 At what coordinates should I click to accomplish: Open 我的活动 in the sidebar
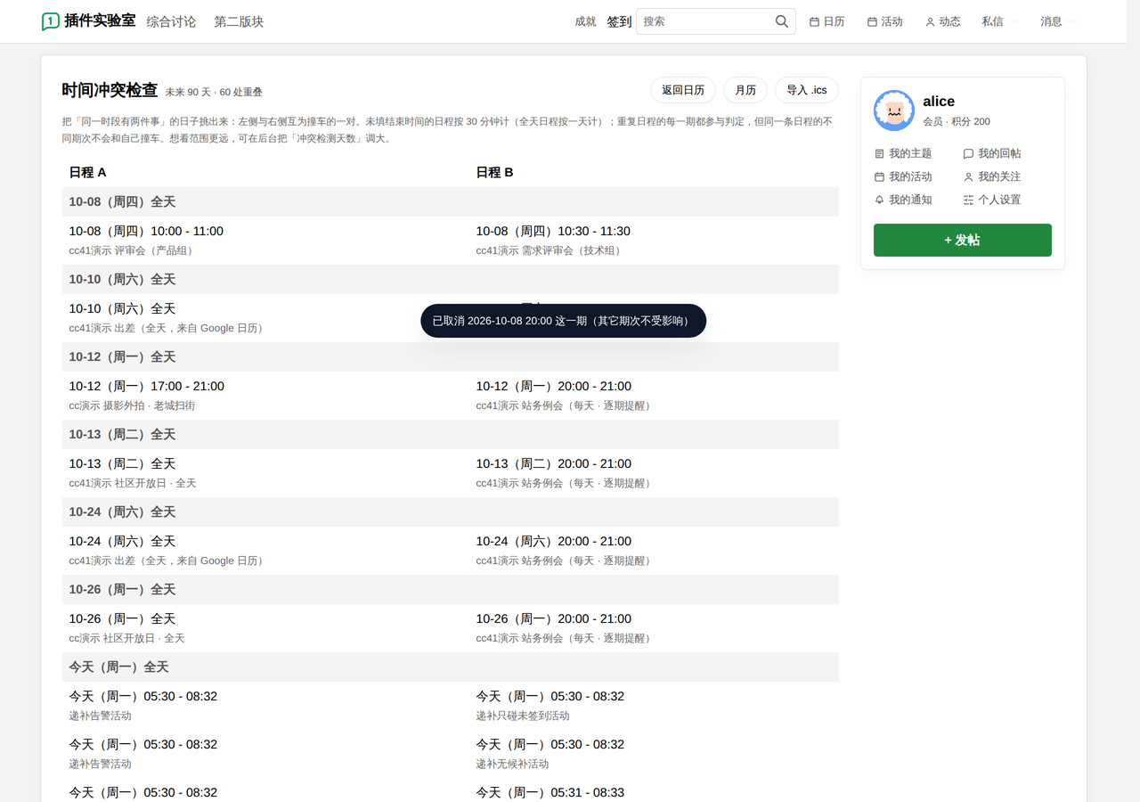pyautogui.click(x=903, y=176)
